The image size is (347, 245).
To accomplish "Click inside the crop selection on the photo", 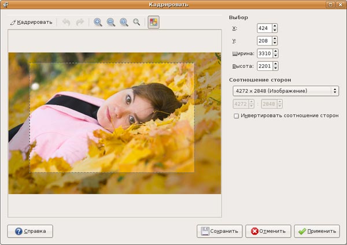I will pyautogui.click(x=112, y=117).
